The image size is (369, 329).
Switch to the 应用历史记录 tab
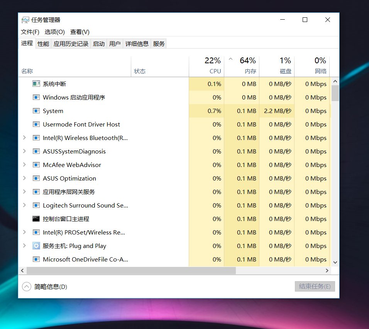click(x=71, y=44)
